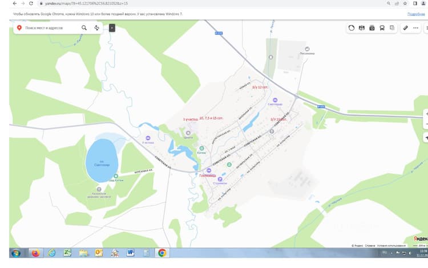Click the RU language indicator in tray
The image size is (428, 268).
coord(385,253)
